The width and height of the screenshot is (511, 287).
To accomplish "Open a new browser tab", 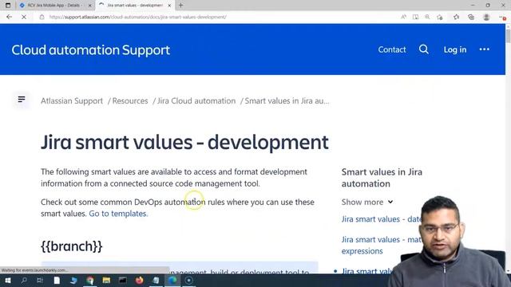I will (181, 6).
